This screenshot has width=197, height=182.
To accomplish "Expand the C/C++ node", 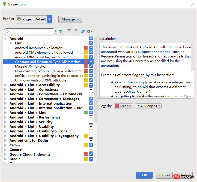I will [x=5, y=145].
